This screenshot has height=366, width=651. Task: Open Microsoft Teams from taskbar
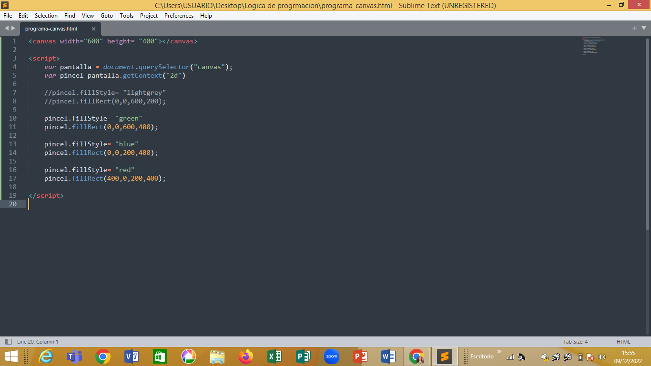coord(74,356)
